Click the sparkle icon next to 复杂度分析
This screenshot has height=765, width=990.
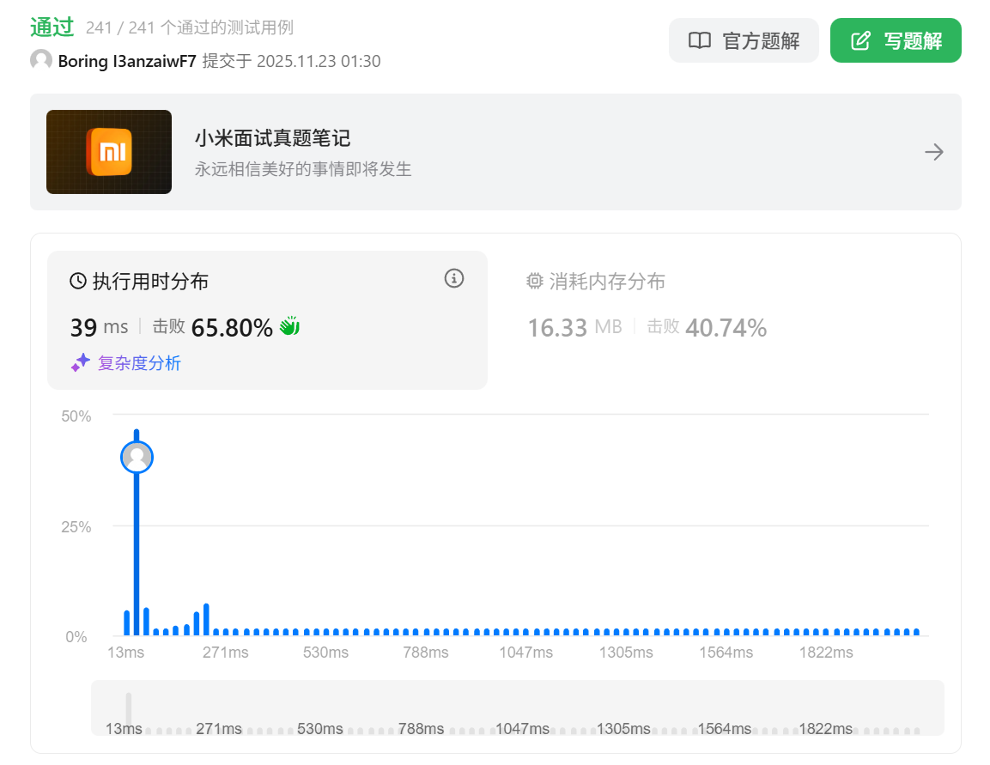[80, 363]
